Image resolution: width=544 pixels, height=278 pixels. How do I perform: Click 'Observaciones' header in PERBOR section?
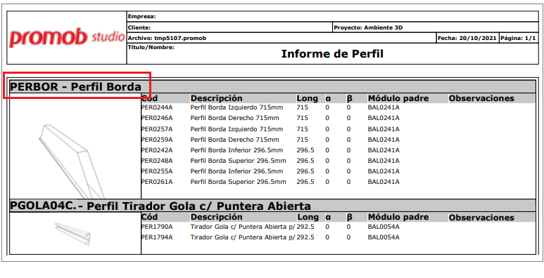(481, 98)
